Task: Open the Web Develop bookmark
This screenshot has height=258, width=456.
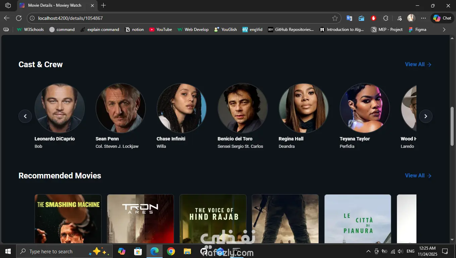Action: pyautogui.click(x=193, y=30)
